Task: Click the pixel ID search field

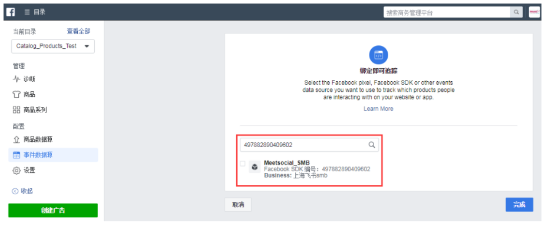Action: click(x=309, y=145)
